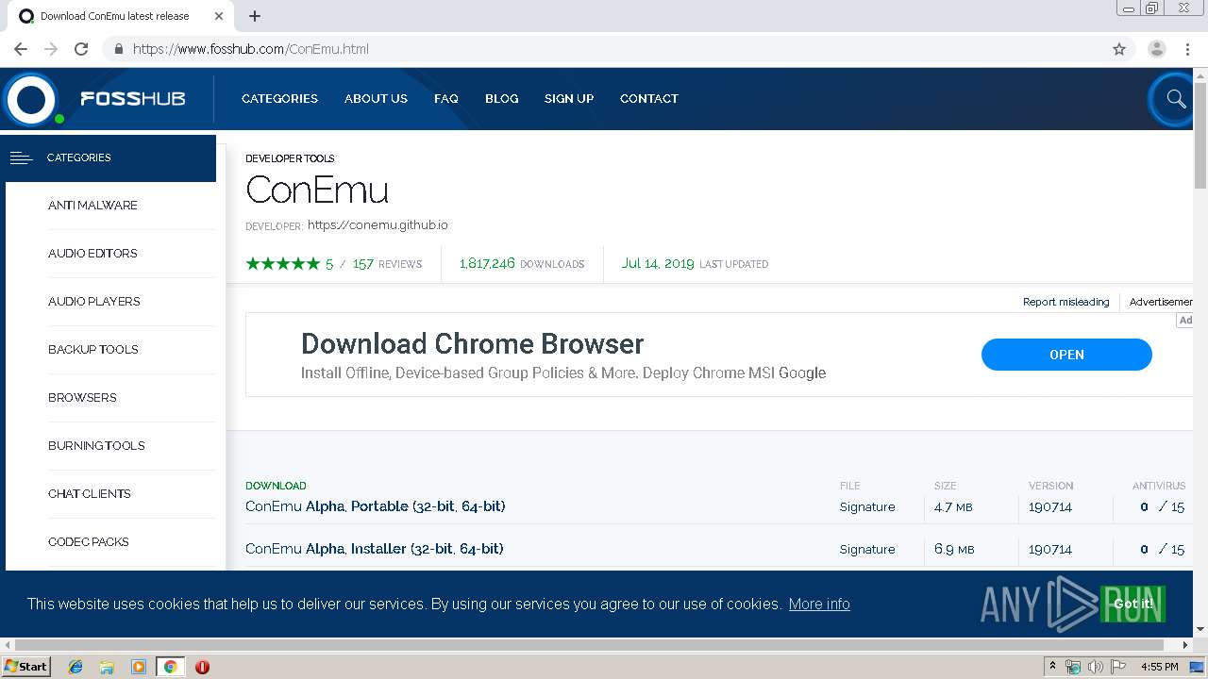Click Report misleading link
Image resolution: width=1208 pixels, height=679 pixels.
(x=1065, y=302)
